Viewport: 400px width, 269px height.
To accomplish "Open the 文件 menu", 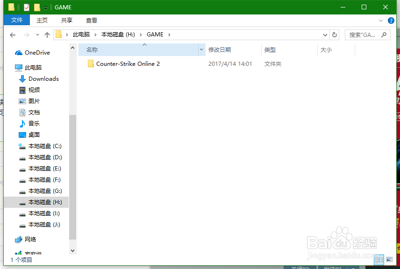I will point(17,20).
